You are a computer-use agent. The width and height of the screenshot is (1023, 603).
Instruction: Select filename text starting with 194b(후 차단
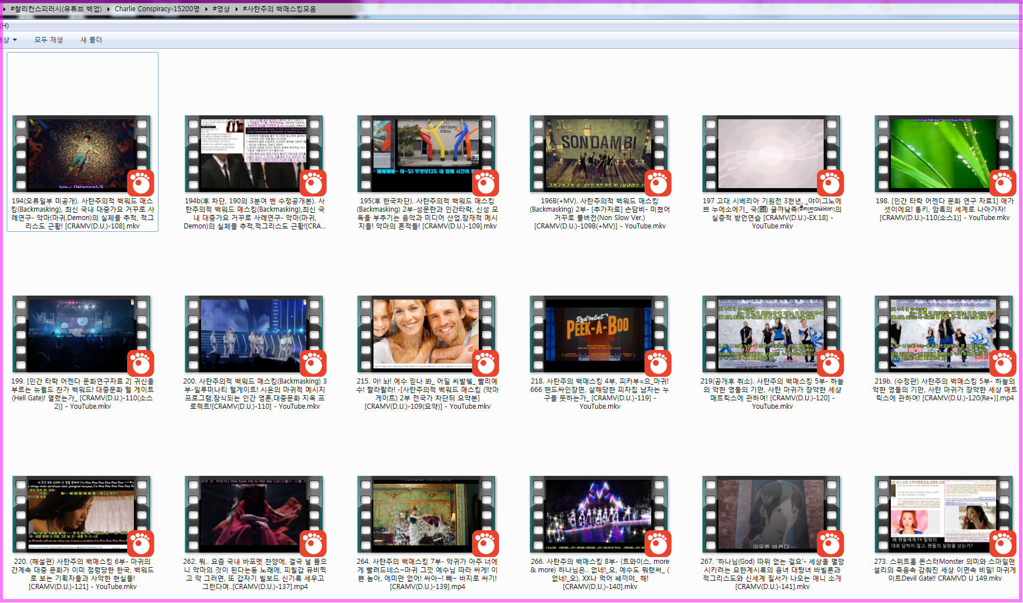[255, 213]
